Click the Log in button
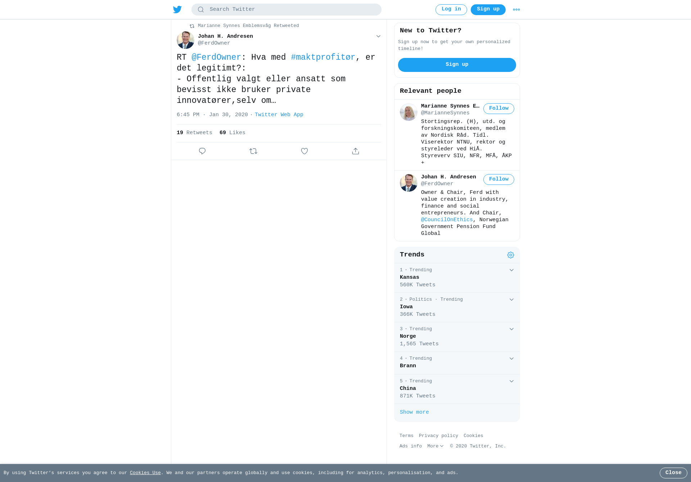Screen dimensions: 691x482 [x=451, y=10]
